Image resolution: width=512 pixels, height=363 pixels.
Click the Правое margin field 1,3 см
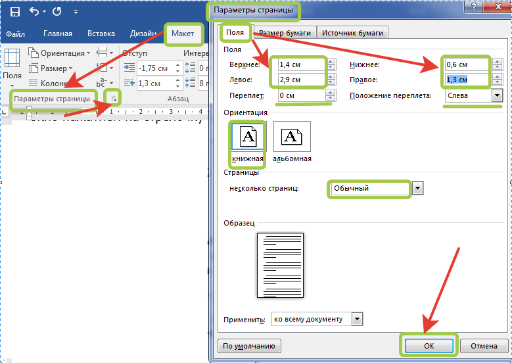click(x=469, y=80)
